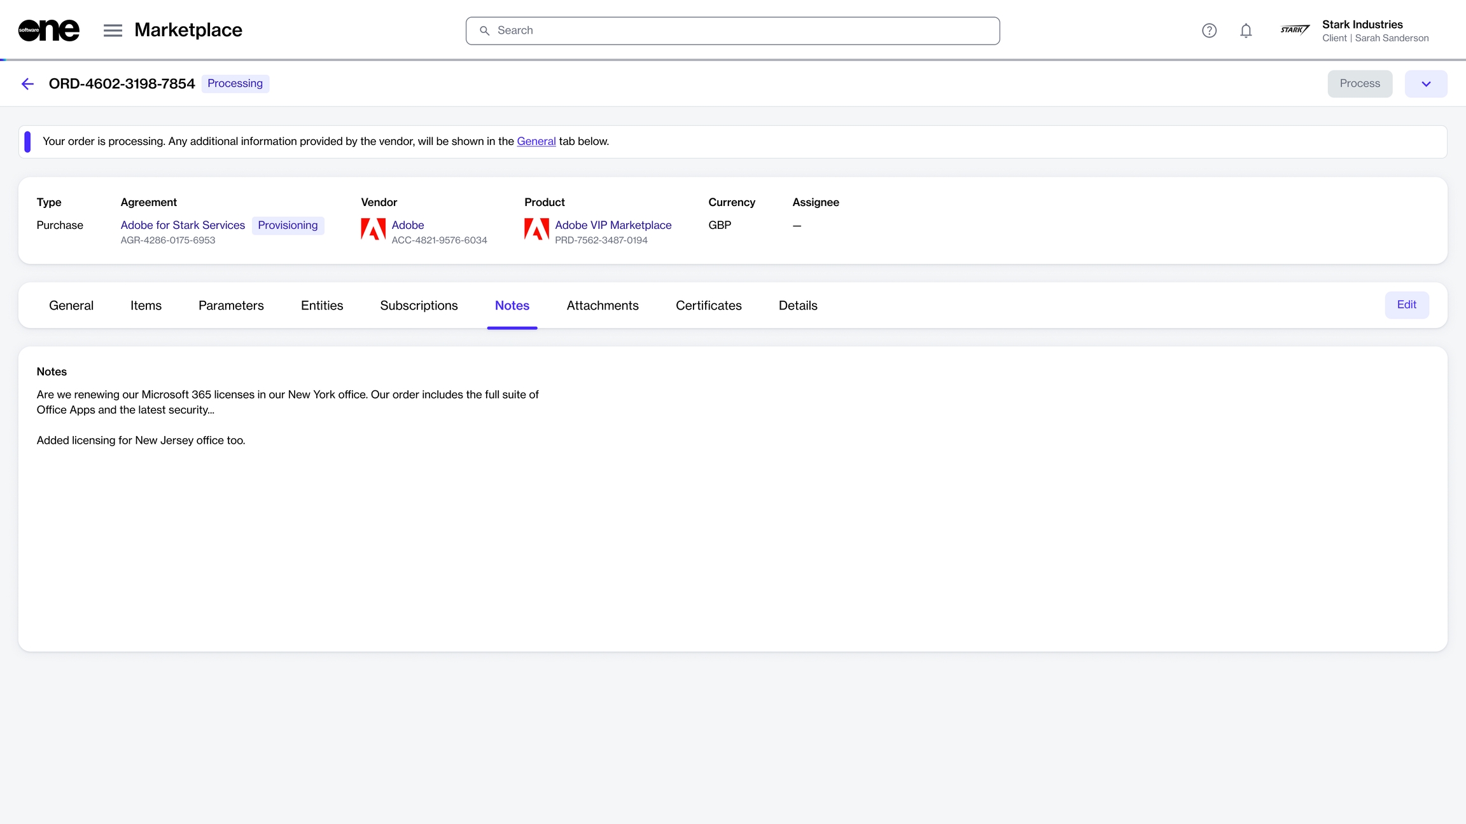Click the Process button

[x=1360, y=84]
